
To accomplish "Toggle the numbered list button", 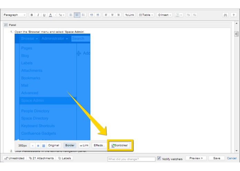I will pos(77,15).
